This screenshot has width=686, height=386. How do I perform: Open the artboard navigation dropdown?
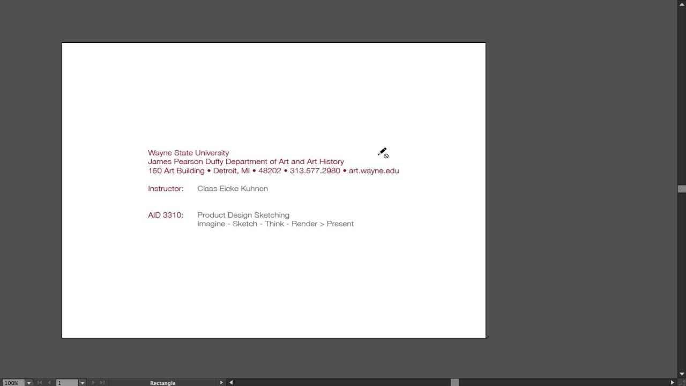point(83,383)
